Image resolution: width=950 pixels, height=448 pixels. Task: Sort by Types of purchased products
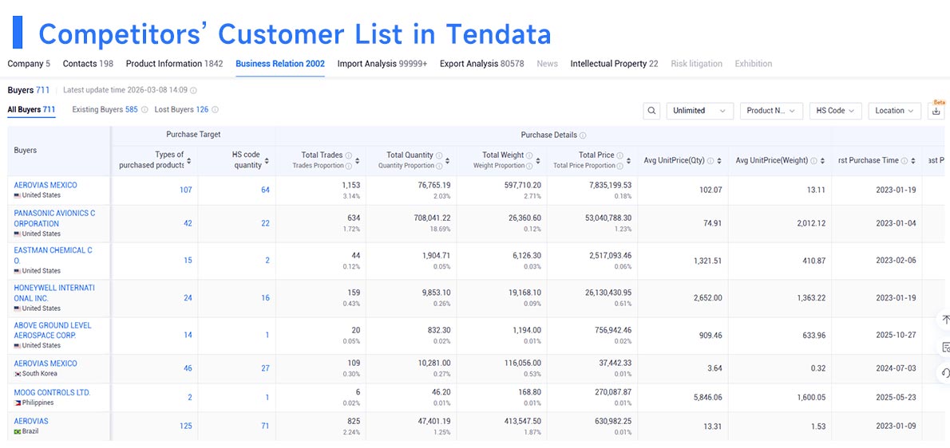point(189,161)
